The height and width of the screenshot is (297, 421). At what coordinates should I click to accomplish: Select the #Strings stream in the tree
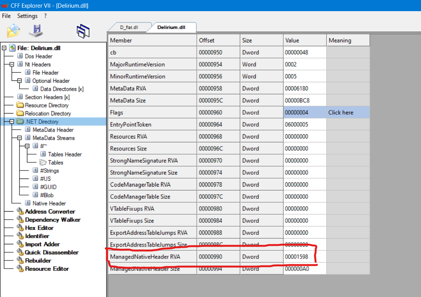point(49,171)
